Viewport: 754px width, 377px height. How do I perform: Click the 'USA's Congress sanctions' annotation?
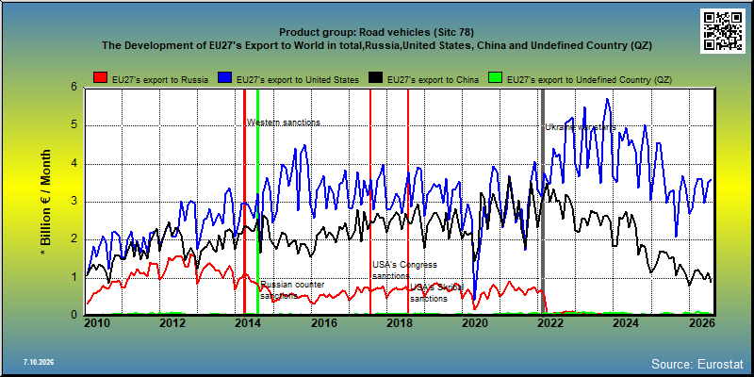point(404,270)
